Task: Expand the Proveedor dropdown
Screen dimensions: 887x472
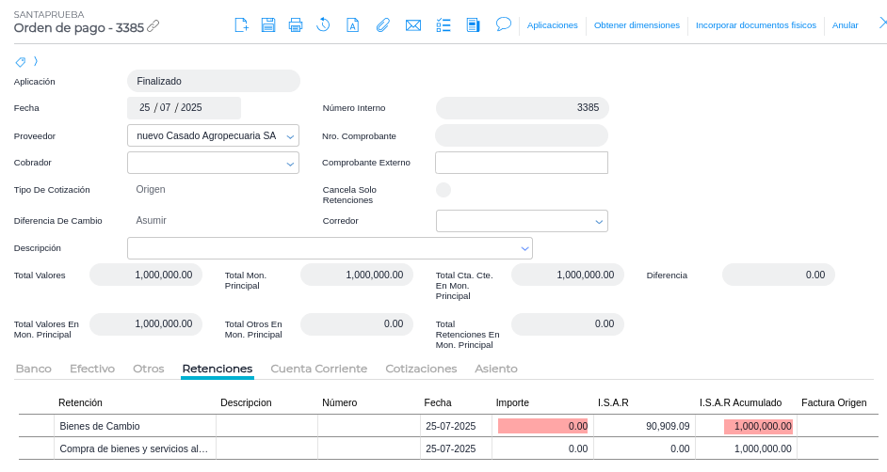Action: (290, 136)
